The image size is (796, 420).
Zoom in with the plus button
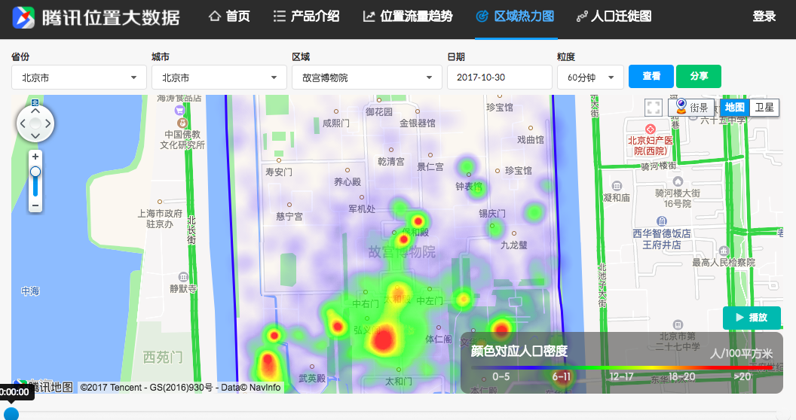(x=35, y=157)
